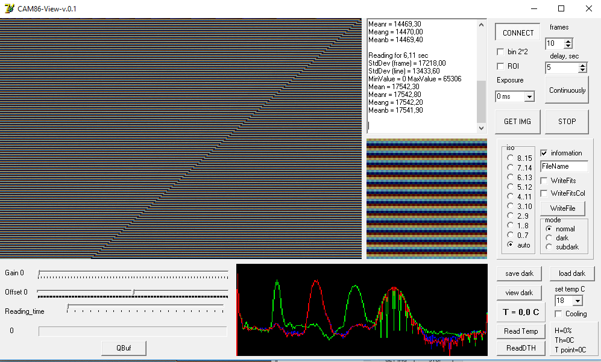Click the ReadDTH button
Viewport: 601px width, 362px height.
[520, 348]
